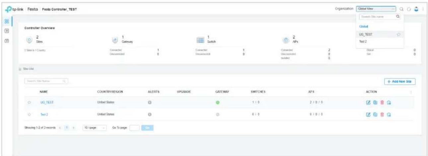428x156 pixels.
Task: Click the alerts icon for Test 2
Action: [x=150, y=115]
